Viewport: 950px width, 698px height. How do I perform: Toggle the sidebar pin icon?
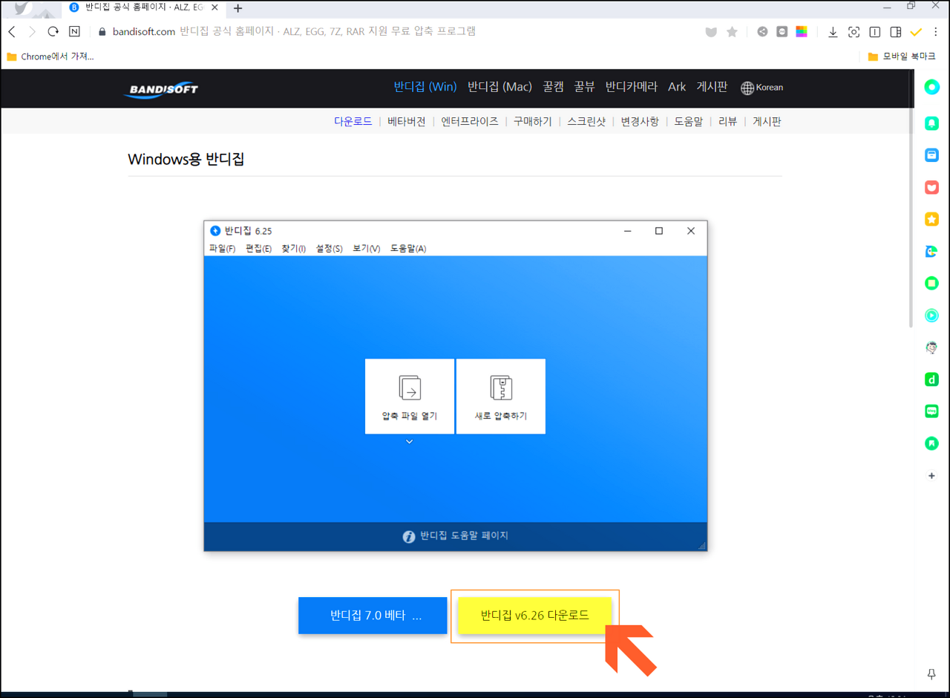931,674
